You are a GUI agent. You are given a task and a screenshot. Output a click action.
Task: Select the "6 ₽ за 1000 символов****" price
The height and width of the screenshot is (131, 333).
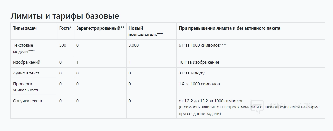(x=203, y=45)
